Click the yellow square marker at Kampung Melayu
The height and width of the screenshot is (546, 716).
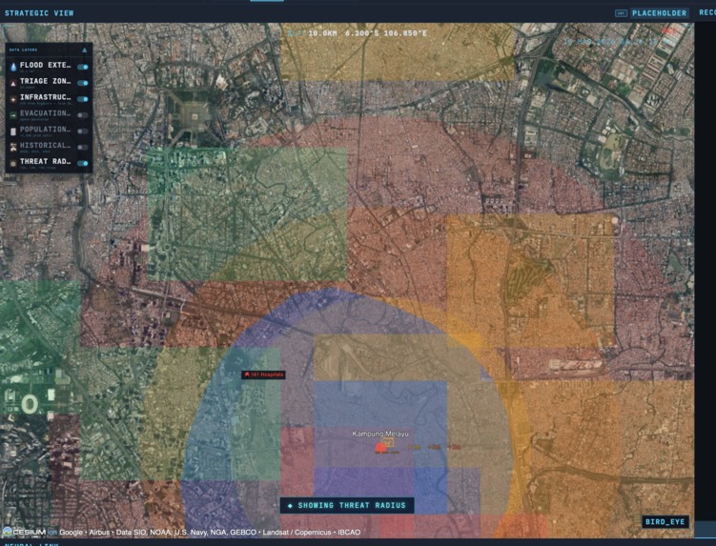click(x=388, y=442)
